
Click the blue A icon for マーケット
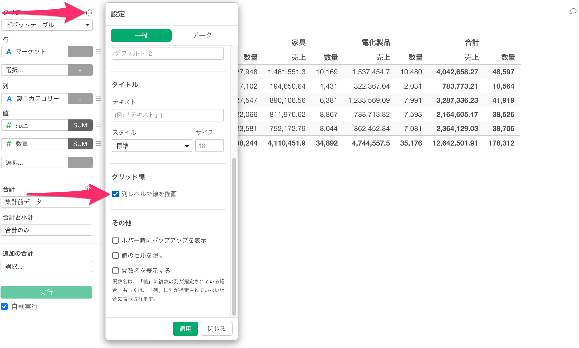pyautogui.click(x=9, y=52)
